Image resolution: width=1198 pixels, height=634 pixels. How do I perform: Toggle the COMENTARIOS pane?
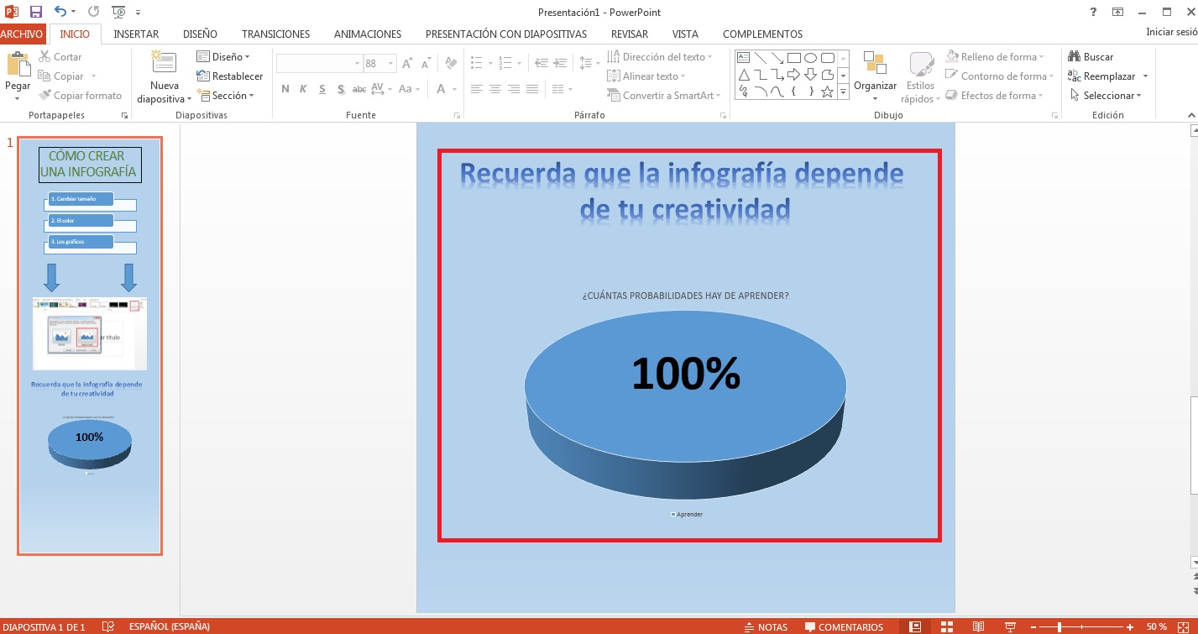[844, 626]
